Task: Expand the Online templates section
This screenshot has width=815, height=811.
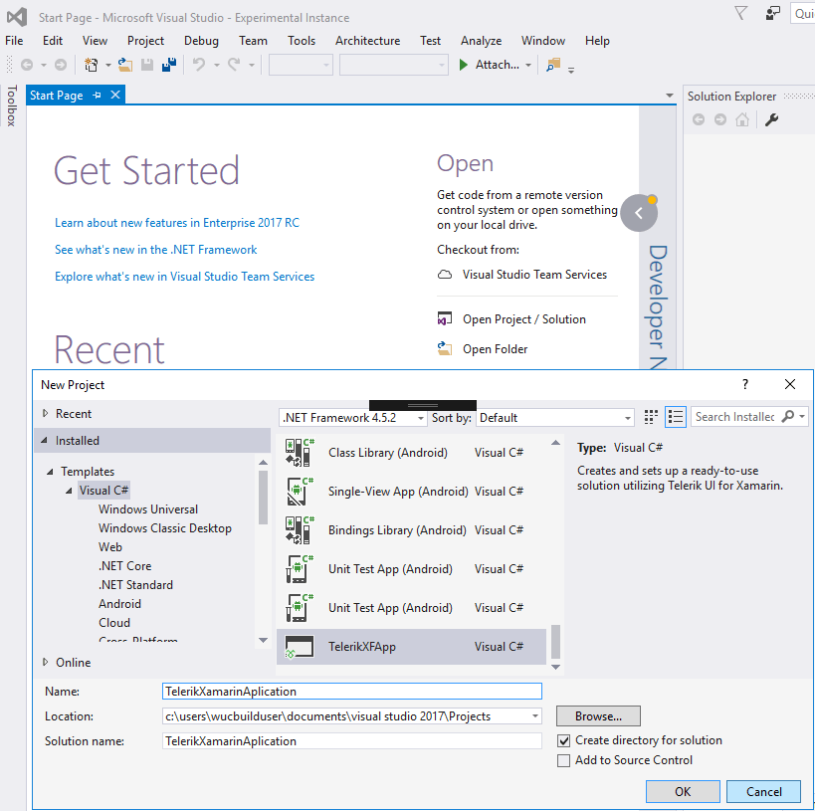Action: [45, 663]
